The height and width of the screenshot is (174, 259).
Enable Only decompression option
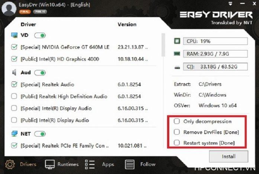(177, 121)
